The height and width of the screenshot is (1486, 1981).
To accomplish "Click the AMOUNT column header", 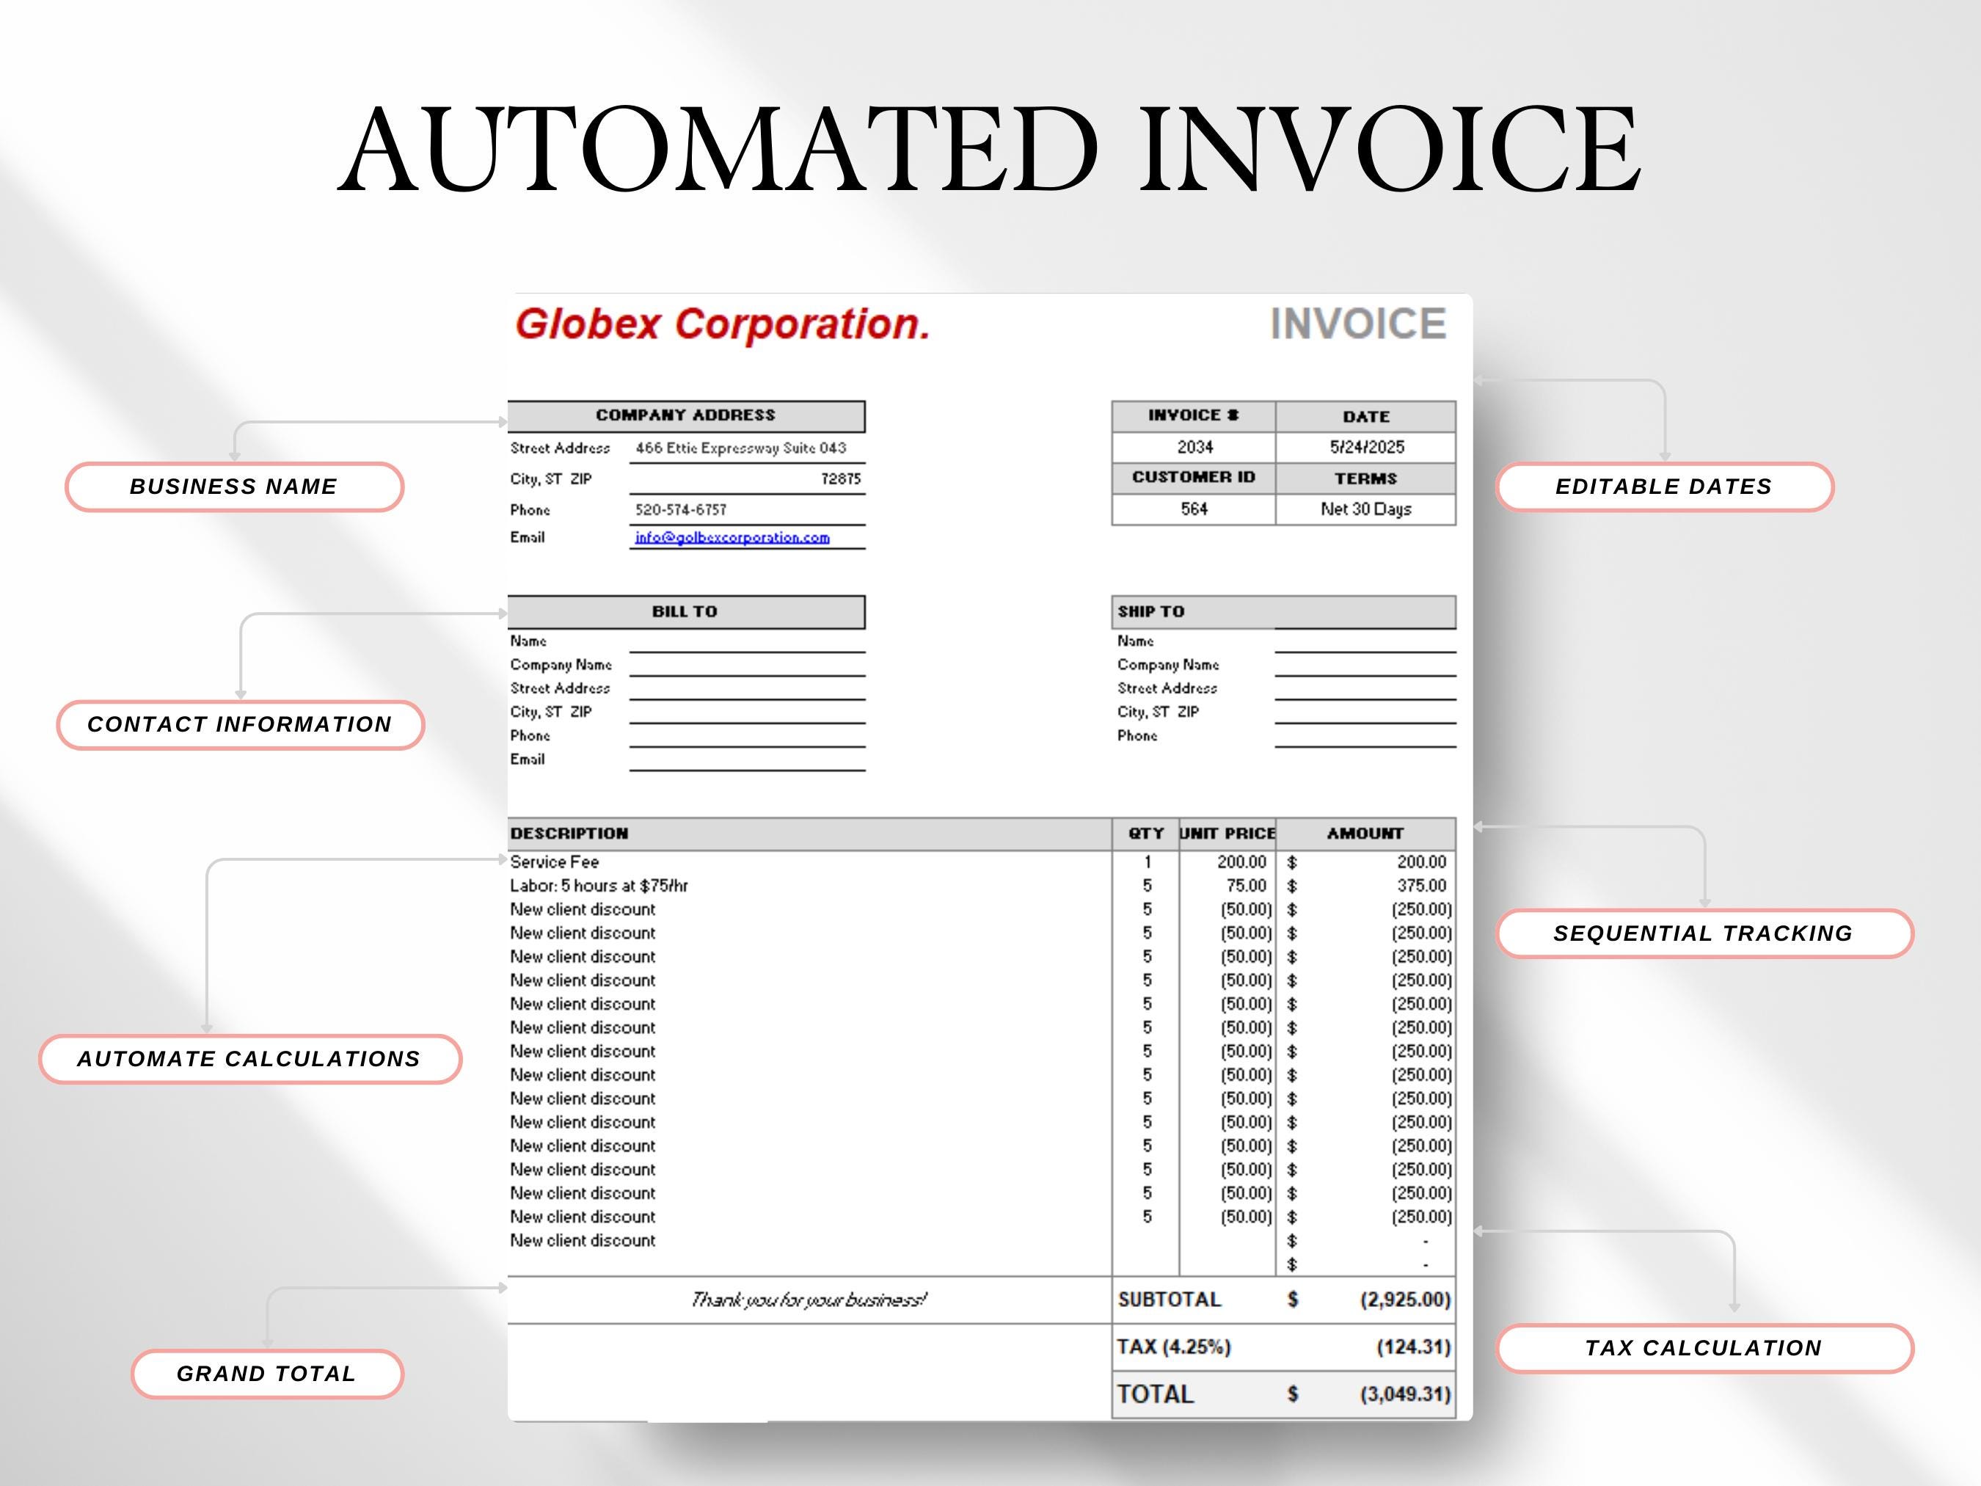I will tap(1365, 834).
